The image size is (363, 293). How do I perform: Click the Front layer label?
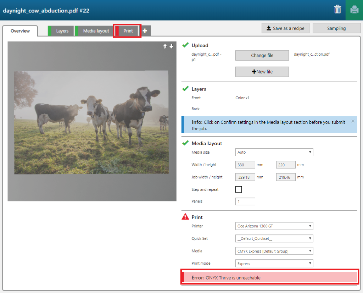click(x=196, y=98)
